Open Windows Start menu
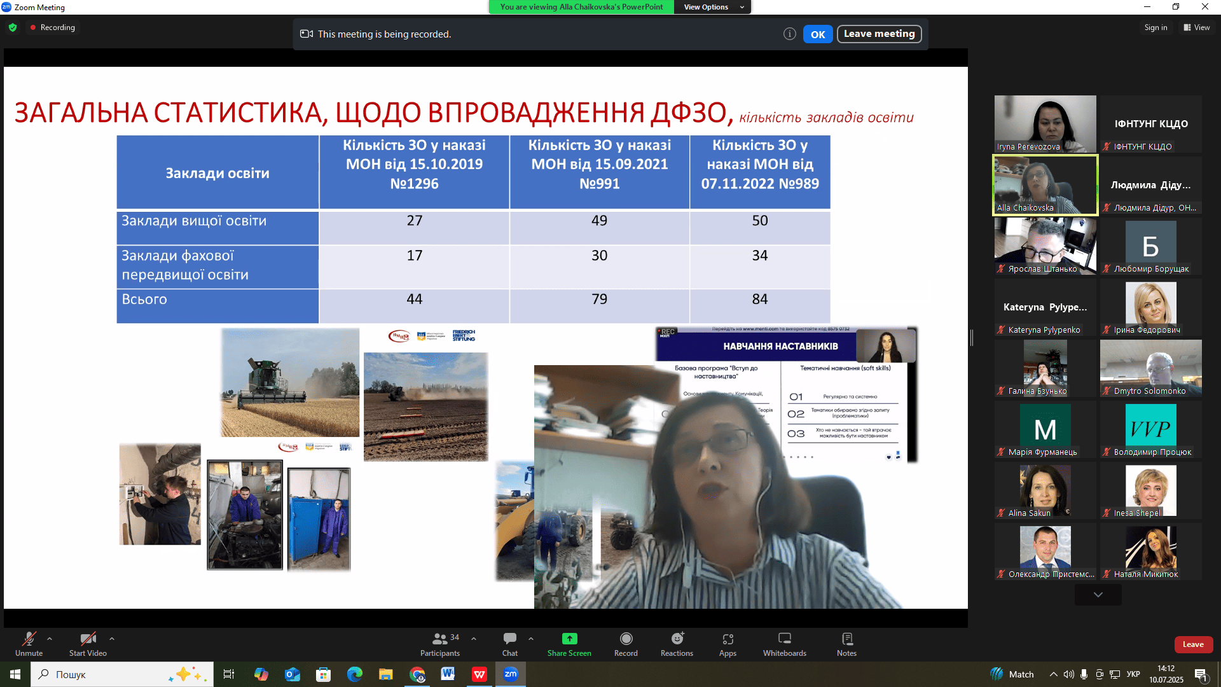Image resolution: width=1221 pixels, height=687 pixels. coord(15,674)
